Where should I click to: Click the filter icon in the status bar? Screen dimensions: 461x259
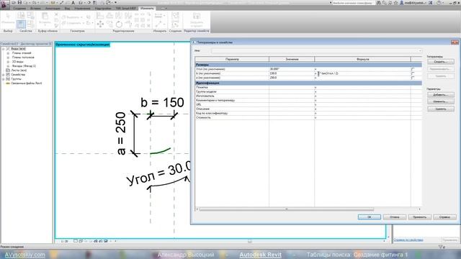click(x=441, y=247)
